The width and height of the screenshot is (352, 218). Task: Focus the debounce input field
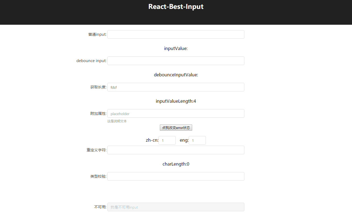point(176,61)
